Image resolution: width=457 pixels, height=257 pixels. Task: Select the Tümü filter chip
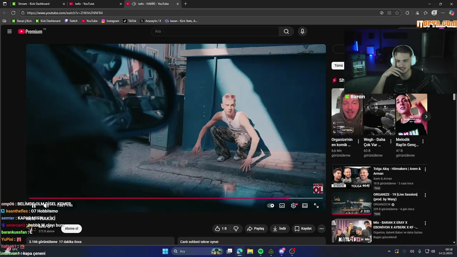[338, 65]
